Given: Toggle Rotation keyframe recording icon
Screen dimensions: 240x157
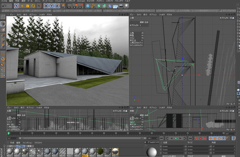Looking at the screenshot, I should [219, 138].
